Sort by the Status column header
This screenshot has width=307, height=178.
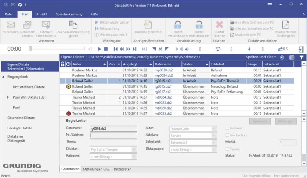tap(195, 64)
